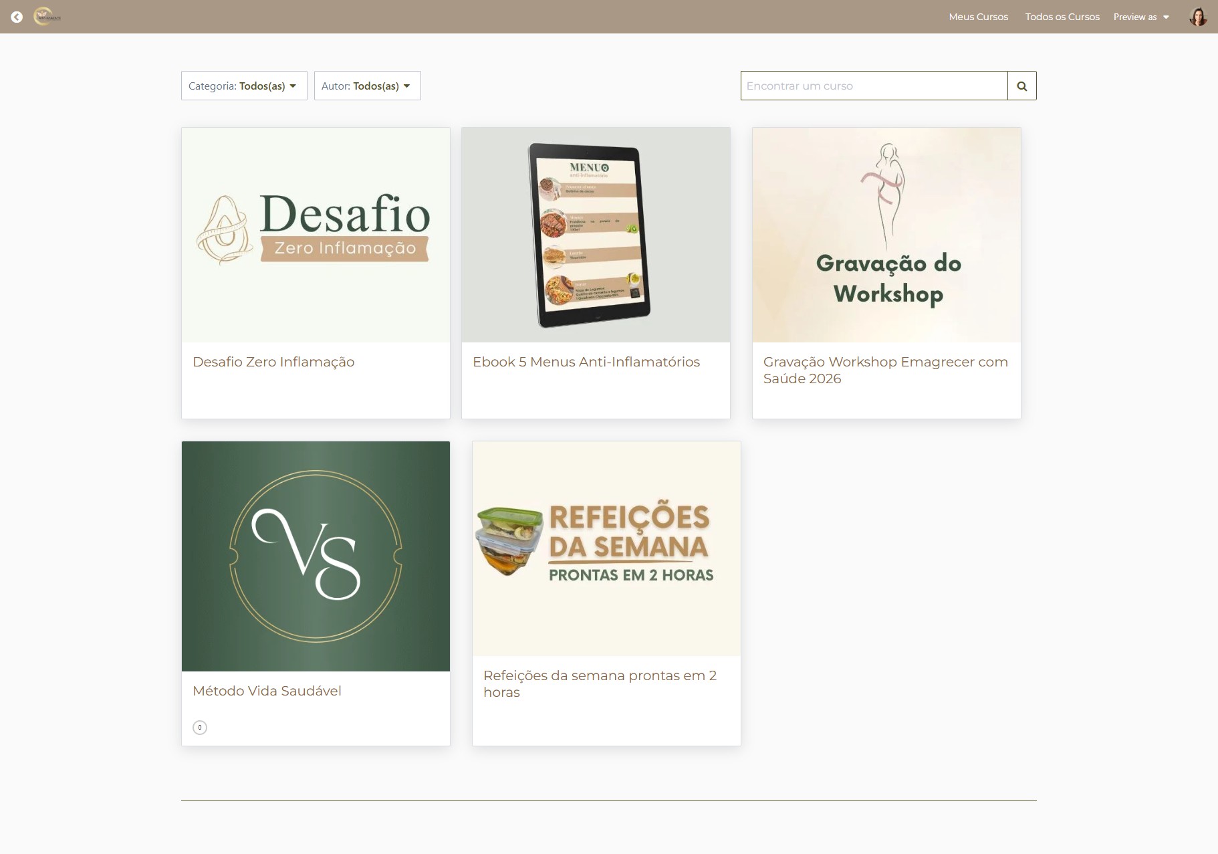Click the search magnifier icon
This screenshot has height=854, width=1218.
(x=1021, y=85)
